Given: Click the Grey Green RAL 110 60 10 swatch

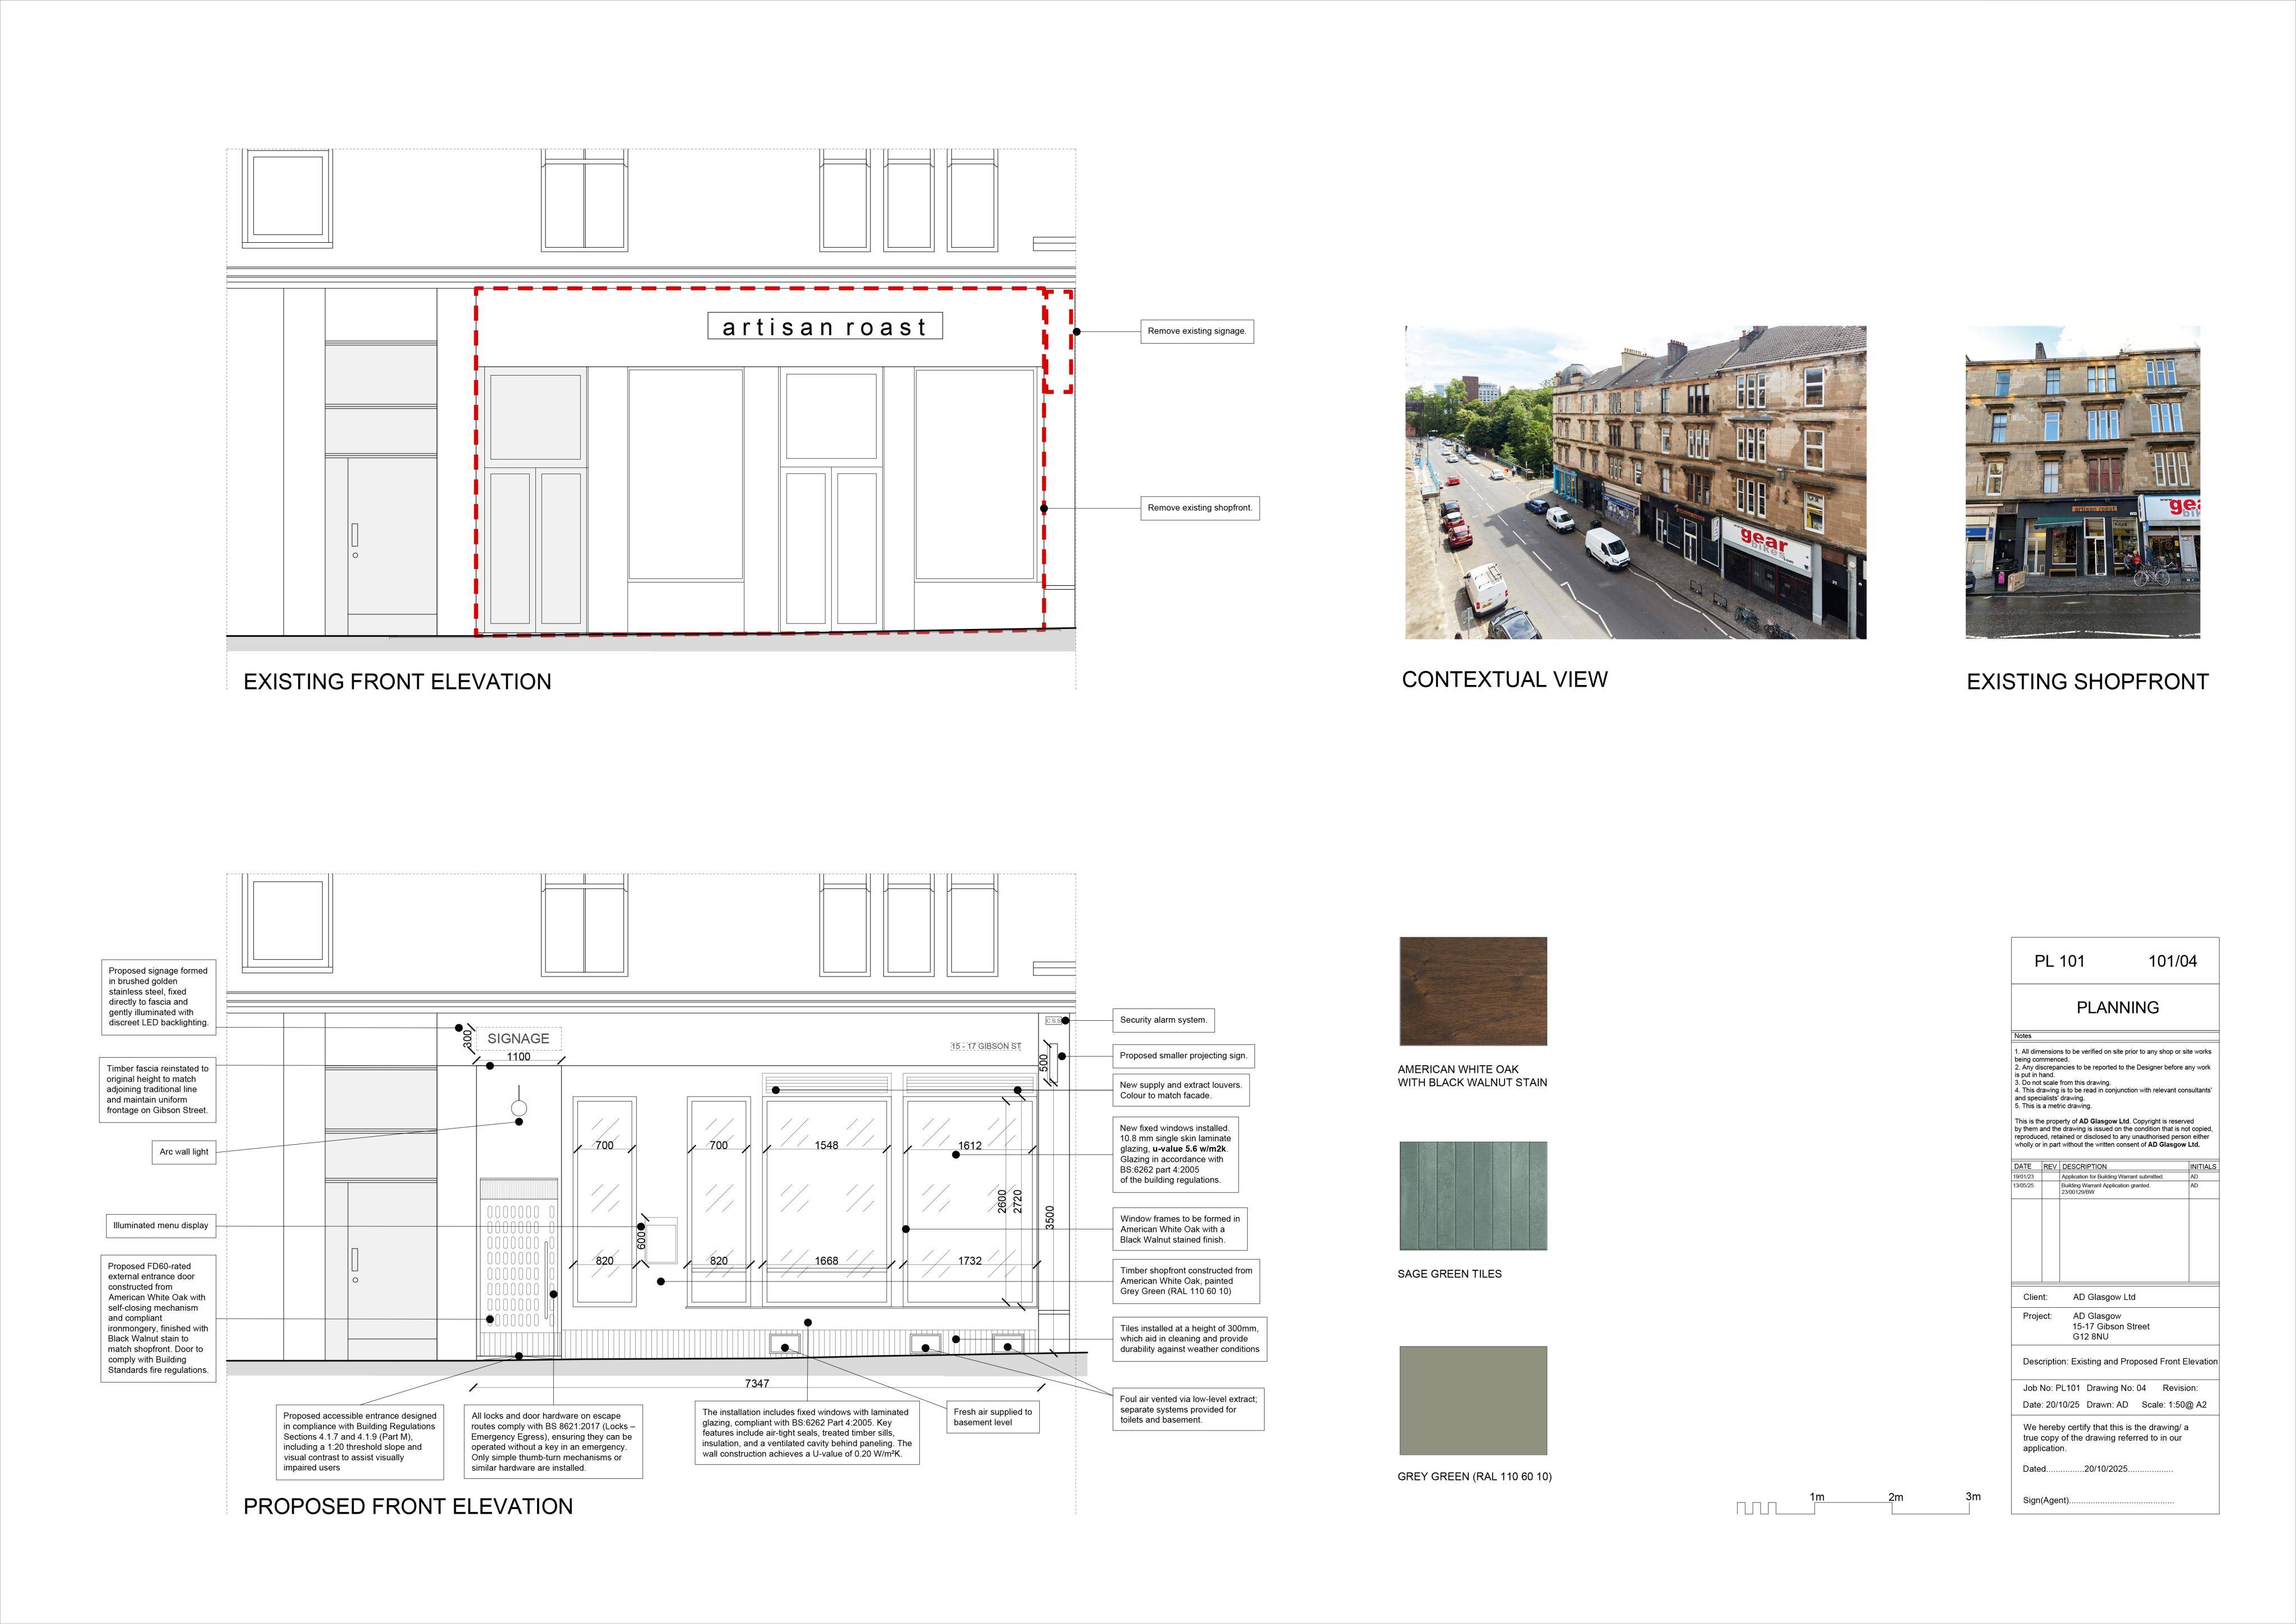Looking at the screenshot, I should point(1473,1400).
